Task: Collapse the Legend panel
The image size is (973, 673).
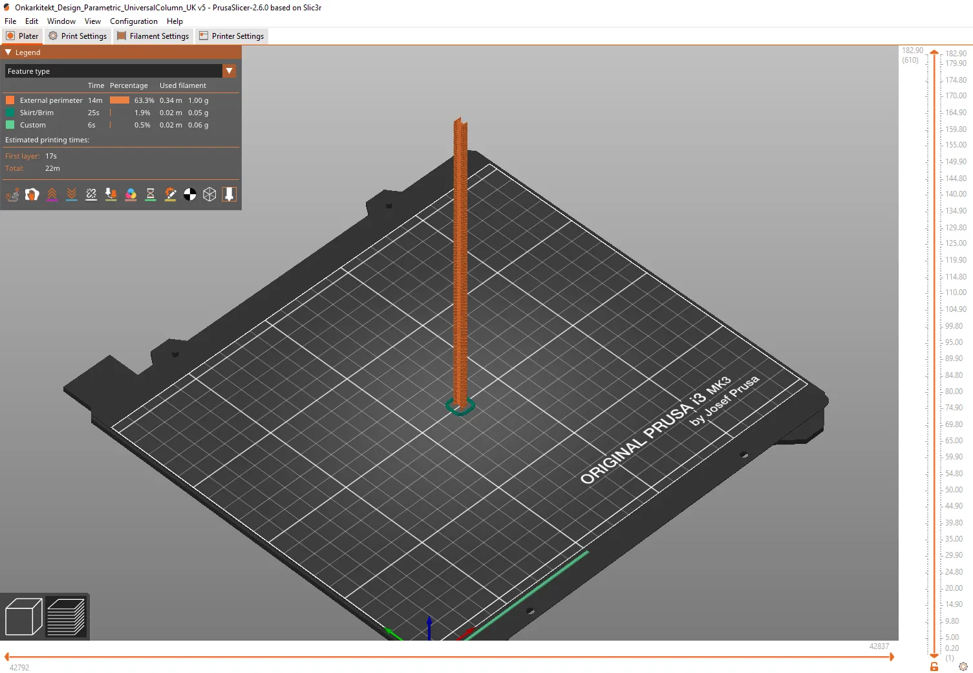Action: point(8,52)
